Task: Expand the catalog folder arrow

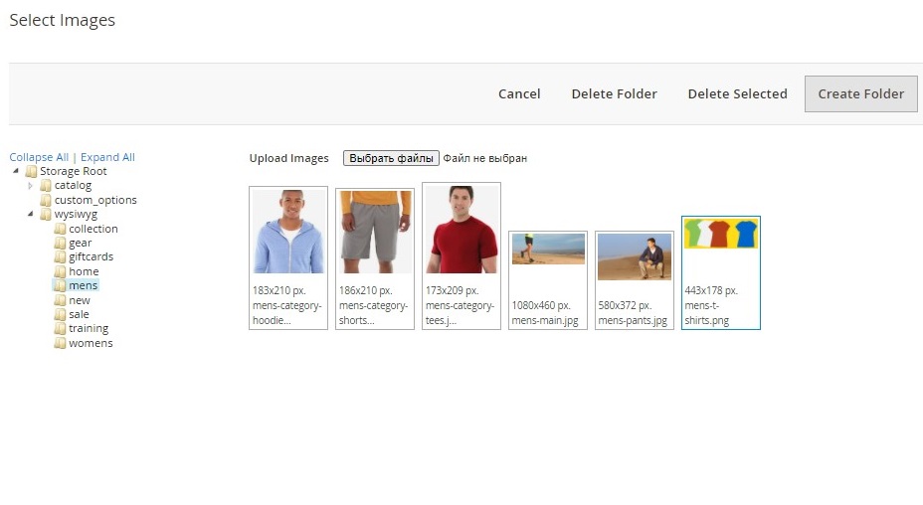Action: [30, 186]
